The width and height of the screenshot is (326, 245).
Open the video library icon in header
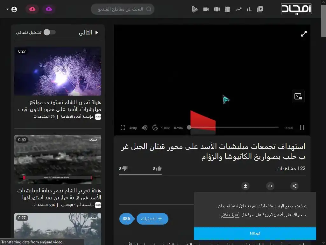(x=260, y=9)
